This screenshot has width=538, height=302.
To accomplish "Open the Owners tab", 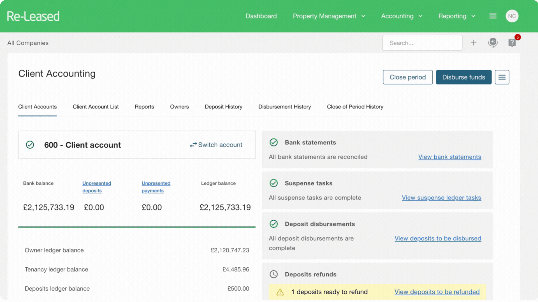I will point(179,107).
